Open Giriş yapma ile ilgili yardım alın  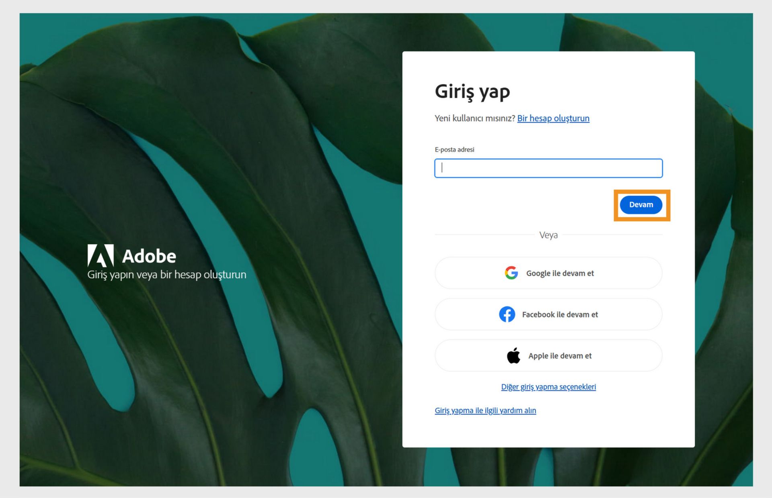tap(485, 410)
